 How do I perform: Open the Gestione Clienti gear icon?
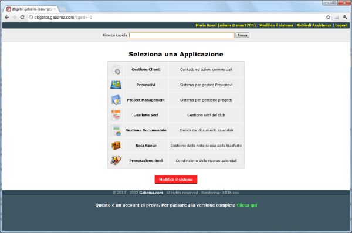116,70
